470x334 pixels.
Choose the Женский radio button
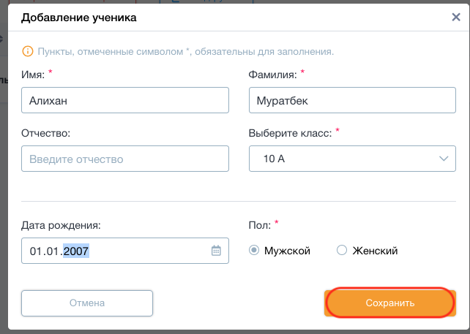pyautogui.click(x=342, y=250)
